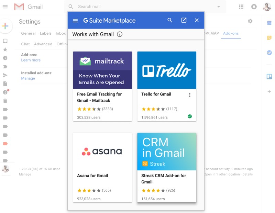The image size is (275, 213).
Task: Open the Asana logo card
Action: coord(102,152)
